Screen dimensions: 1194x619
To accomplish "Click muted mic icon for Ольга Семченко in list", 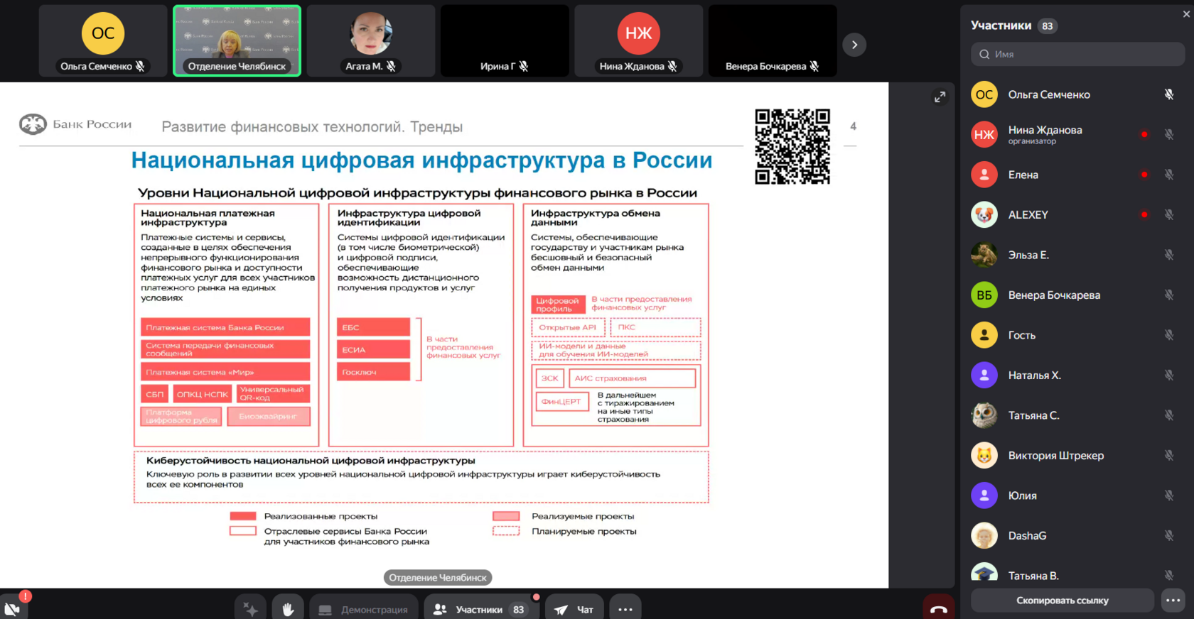I will click(1169, 94).
